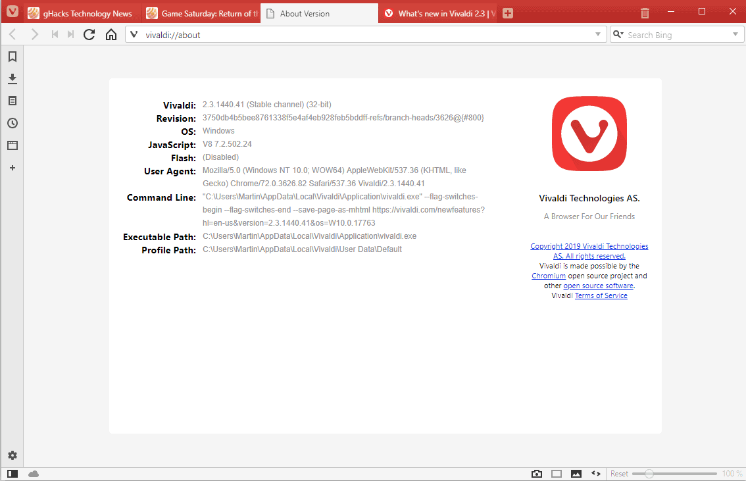The height and width of the screenshot is (481, 746).
Task: Open the Window panel
Action: click(x=12, y=145)
